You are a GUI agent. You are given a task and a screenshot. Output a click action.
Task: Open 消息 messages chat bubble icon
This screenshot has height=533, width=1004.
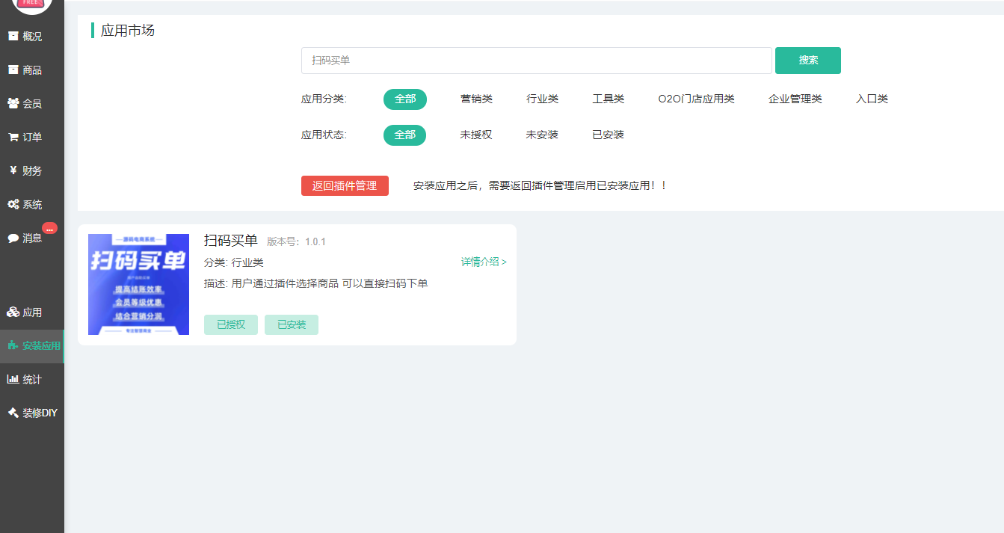pos(13,238)
